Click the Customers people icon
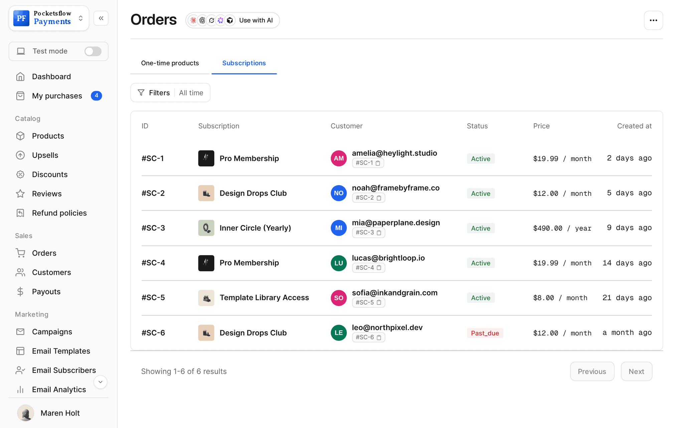This screenshot has height=428, width=684. click(20, 273)
